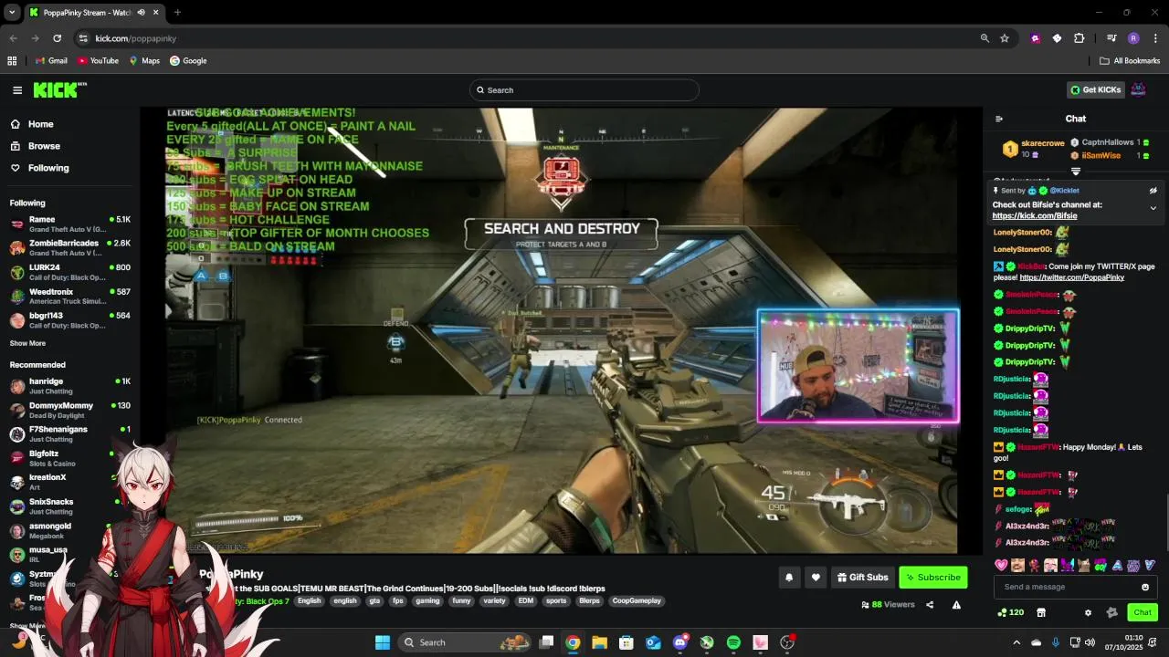1169x657 pixels.
Task: Expand Following list with Show More
Action: (27, 343)
